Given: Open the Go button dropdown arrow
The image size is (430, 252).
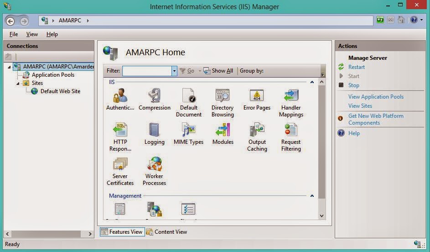Looking at the screenshot, I should pos(200,71).
